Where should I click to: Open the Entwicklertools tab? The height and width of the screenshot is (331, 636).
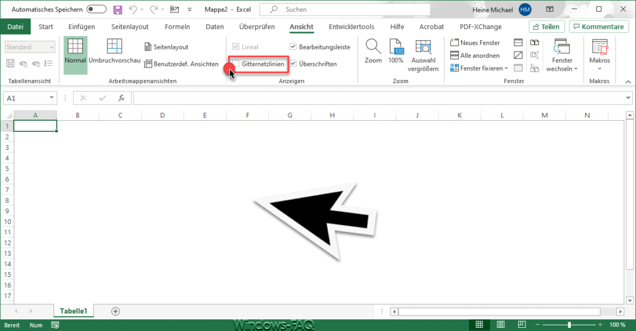(x=352, y=27)
